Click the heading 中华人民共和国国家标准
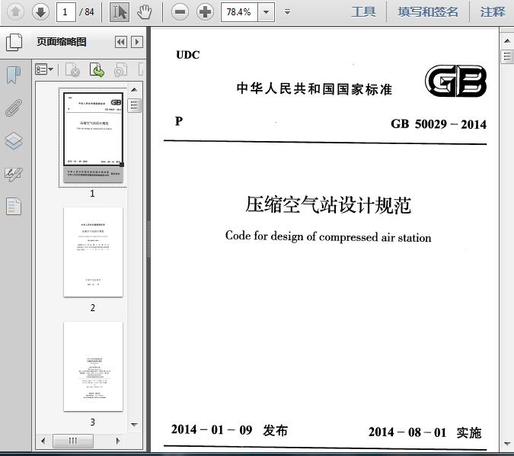The height and width of the screenshot is (456, 514). point(314,89)
